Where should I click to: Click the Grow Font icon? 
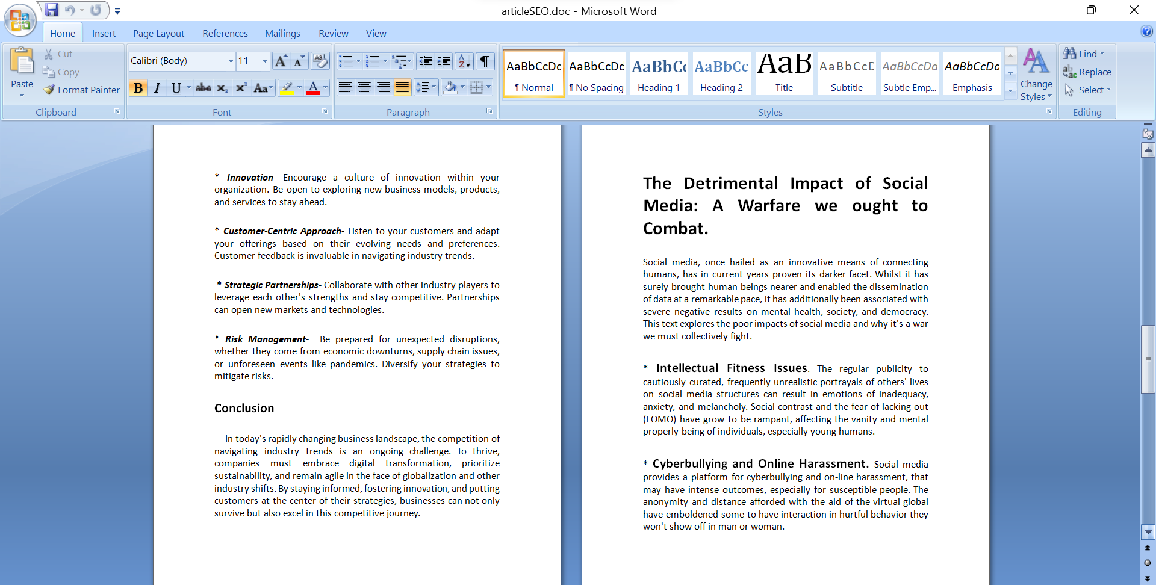(x=281, y=61)
